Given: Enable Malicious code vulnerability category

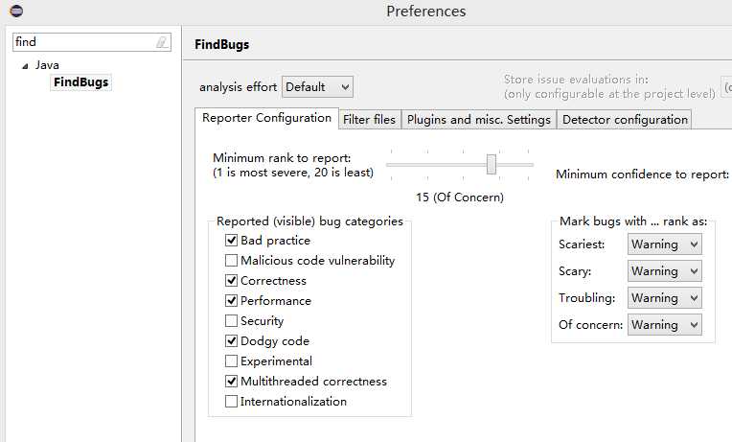Looking at the screenshot, I should pos(231,260).
